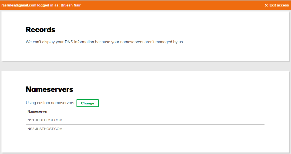Click the Exit access link text
This screenshot has width=291, height=154.
pyautogui.click(x=279, y=5)
